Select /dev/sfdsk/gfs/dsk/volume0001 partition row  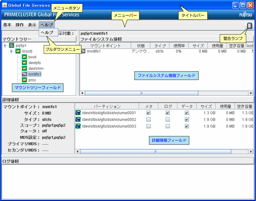click(x=164, y=113)
